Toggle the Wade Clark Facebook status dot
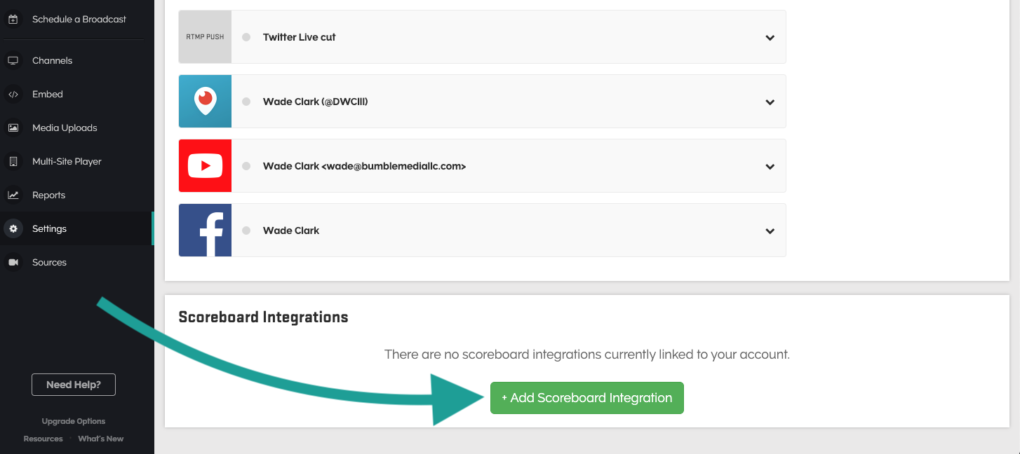Image resolution: width=1020 pixels, height=454 pixels. pos(246,231)
